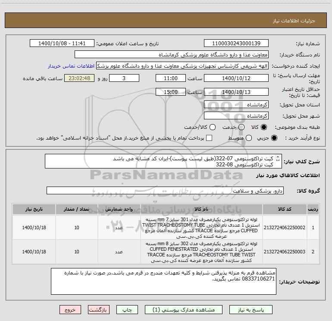Click the خروج exit button
The width and height of the screenshot is (332, 321).
(x=70, y=310)
